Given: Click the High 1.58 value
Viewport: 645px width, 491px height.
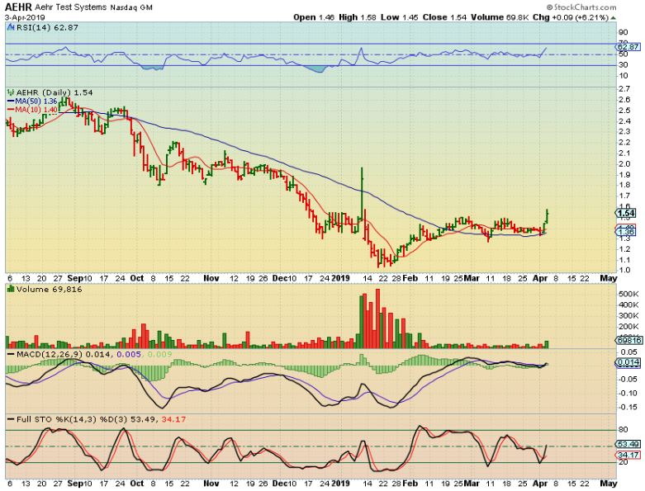Looking at the screenshot, I should click(x=358, y=17).
